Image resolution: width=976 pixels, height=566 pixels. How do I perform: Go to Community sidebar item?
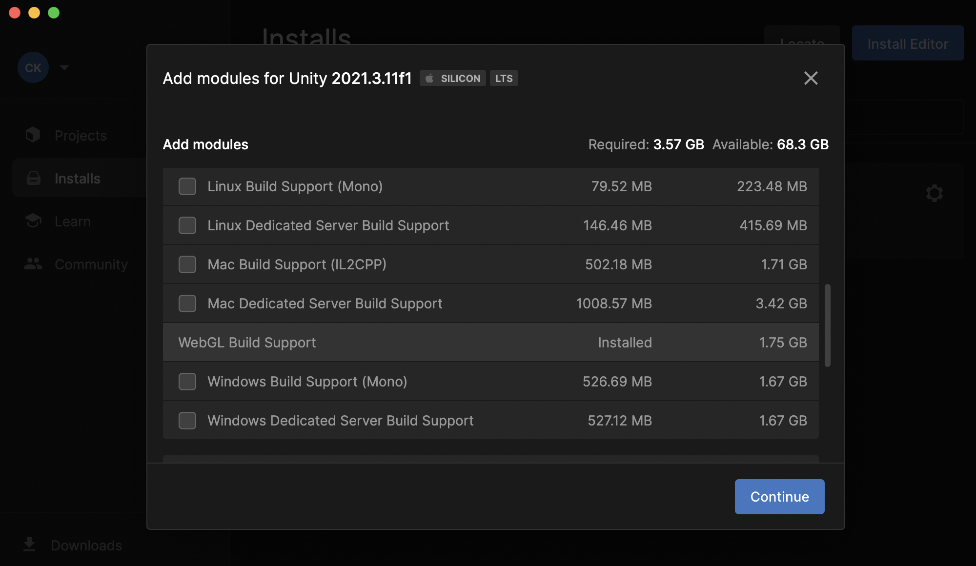[91, 264]
